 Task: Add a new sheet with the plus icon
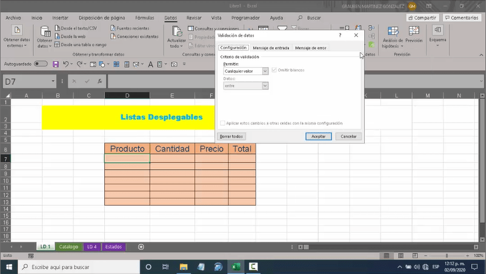(141, 247)
